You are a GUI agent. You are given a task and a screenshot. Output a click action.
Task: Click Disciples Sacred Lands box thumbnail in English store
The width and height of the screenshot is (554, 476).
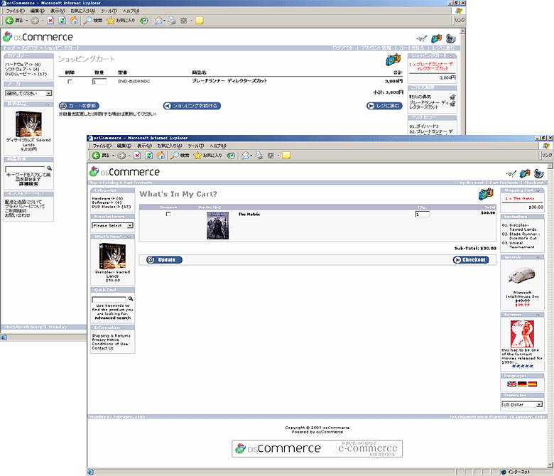pos(112,256)
